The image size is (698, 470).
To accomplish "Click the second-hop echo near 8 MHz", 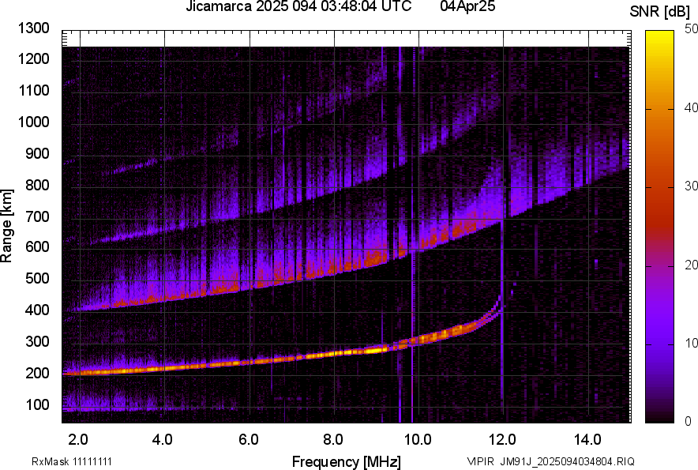I will click(x=334, y=269).
